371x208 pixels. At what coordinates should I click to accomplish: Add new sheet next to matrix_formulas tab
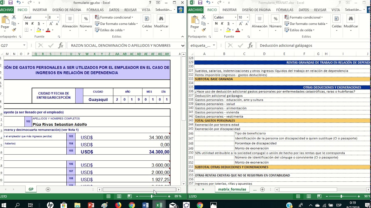coord(262,190)
